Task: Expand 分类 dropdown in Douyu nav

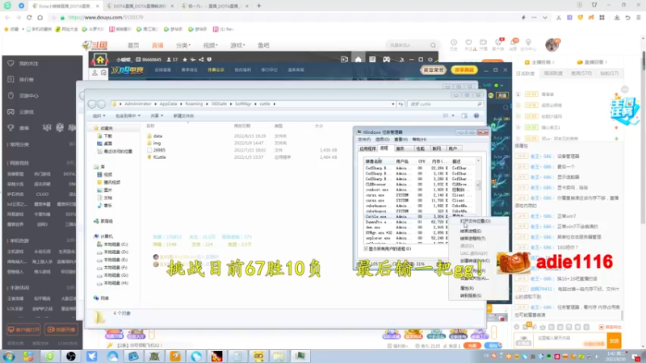Action: click(x=183, y=45)
